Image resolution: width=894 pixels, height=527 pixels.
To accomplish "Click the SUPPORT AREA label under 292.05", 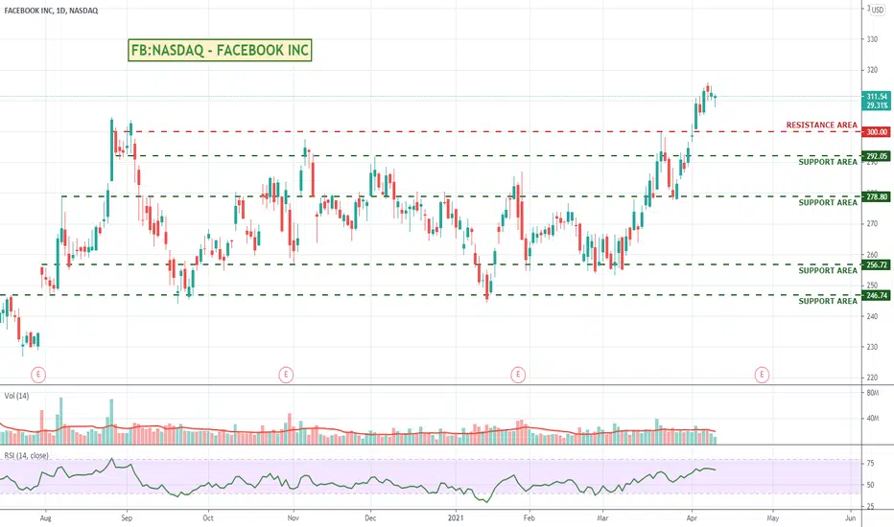I will click(x=828, y=162).
